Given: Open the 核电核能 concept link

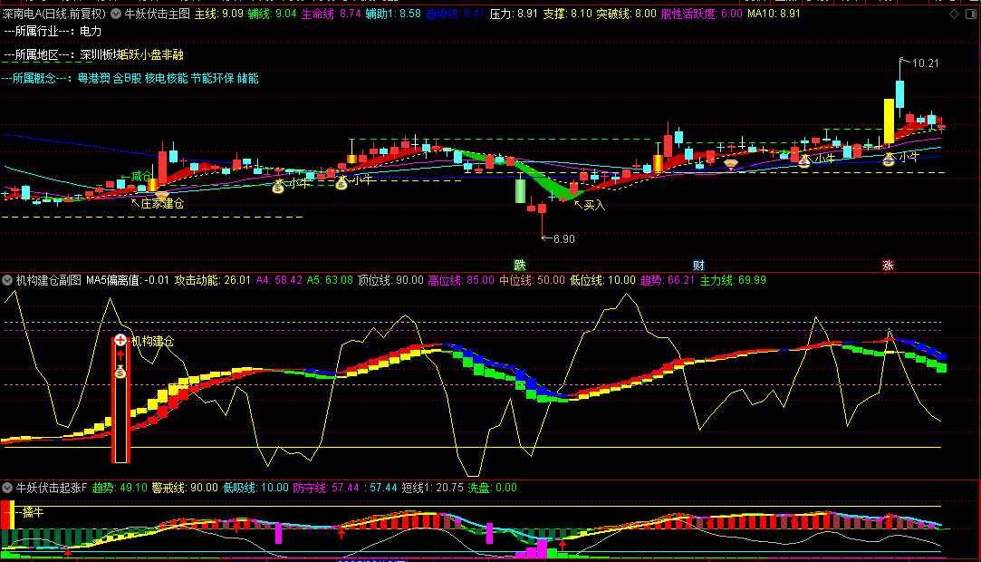Looking at the screenshot, I should pyautogui.click(x=166, y=79).
